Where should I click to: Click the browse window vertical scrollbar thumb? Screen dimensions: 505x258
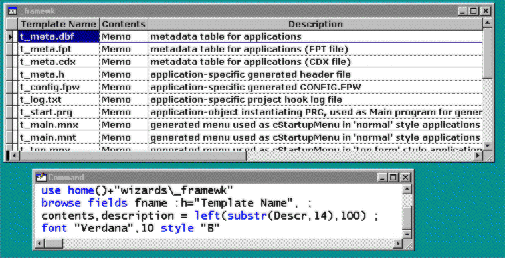tap(488, 53)
